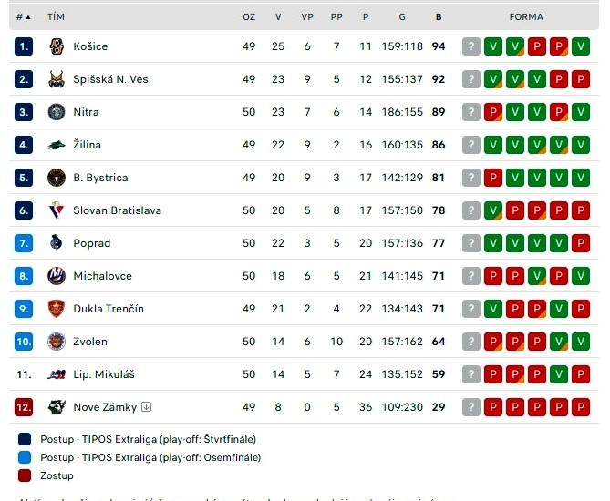This screenshot has height=501, width=610.
Task: Click the Spišská N. Ves team logo
Action: (57, 79)
